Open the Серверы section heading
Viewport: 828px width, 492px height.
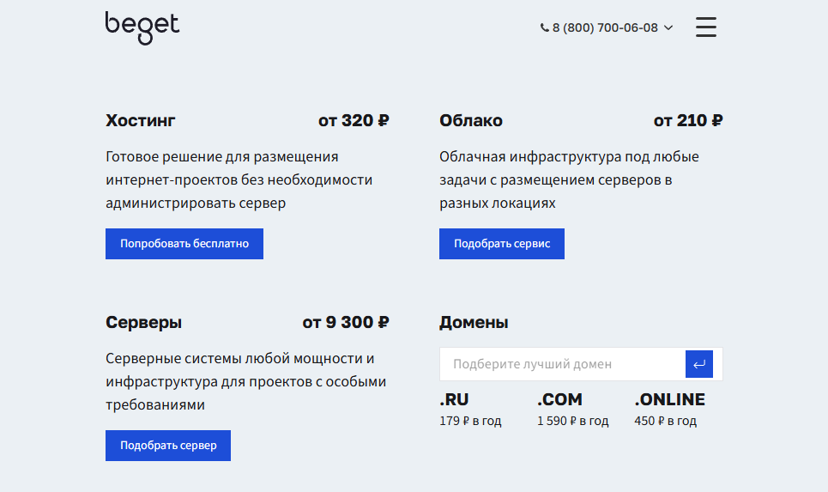click(x=144, y=323)
